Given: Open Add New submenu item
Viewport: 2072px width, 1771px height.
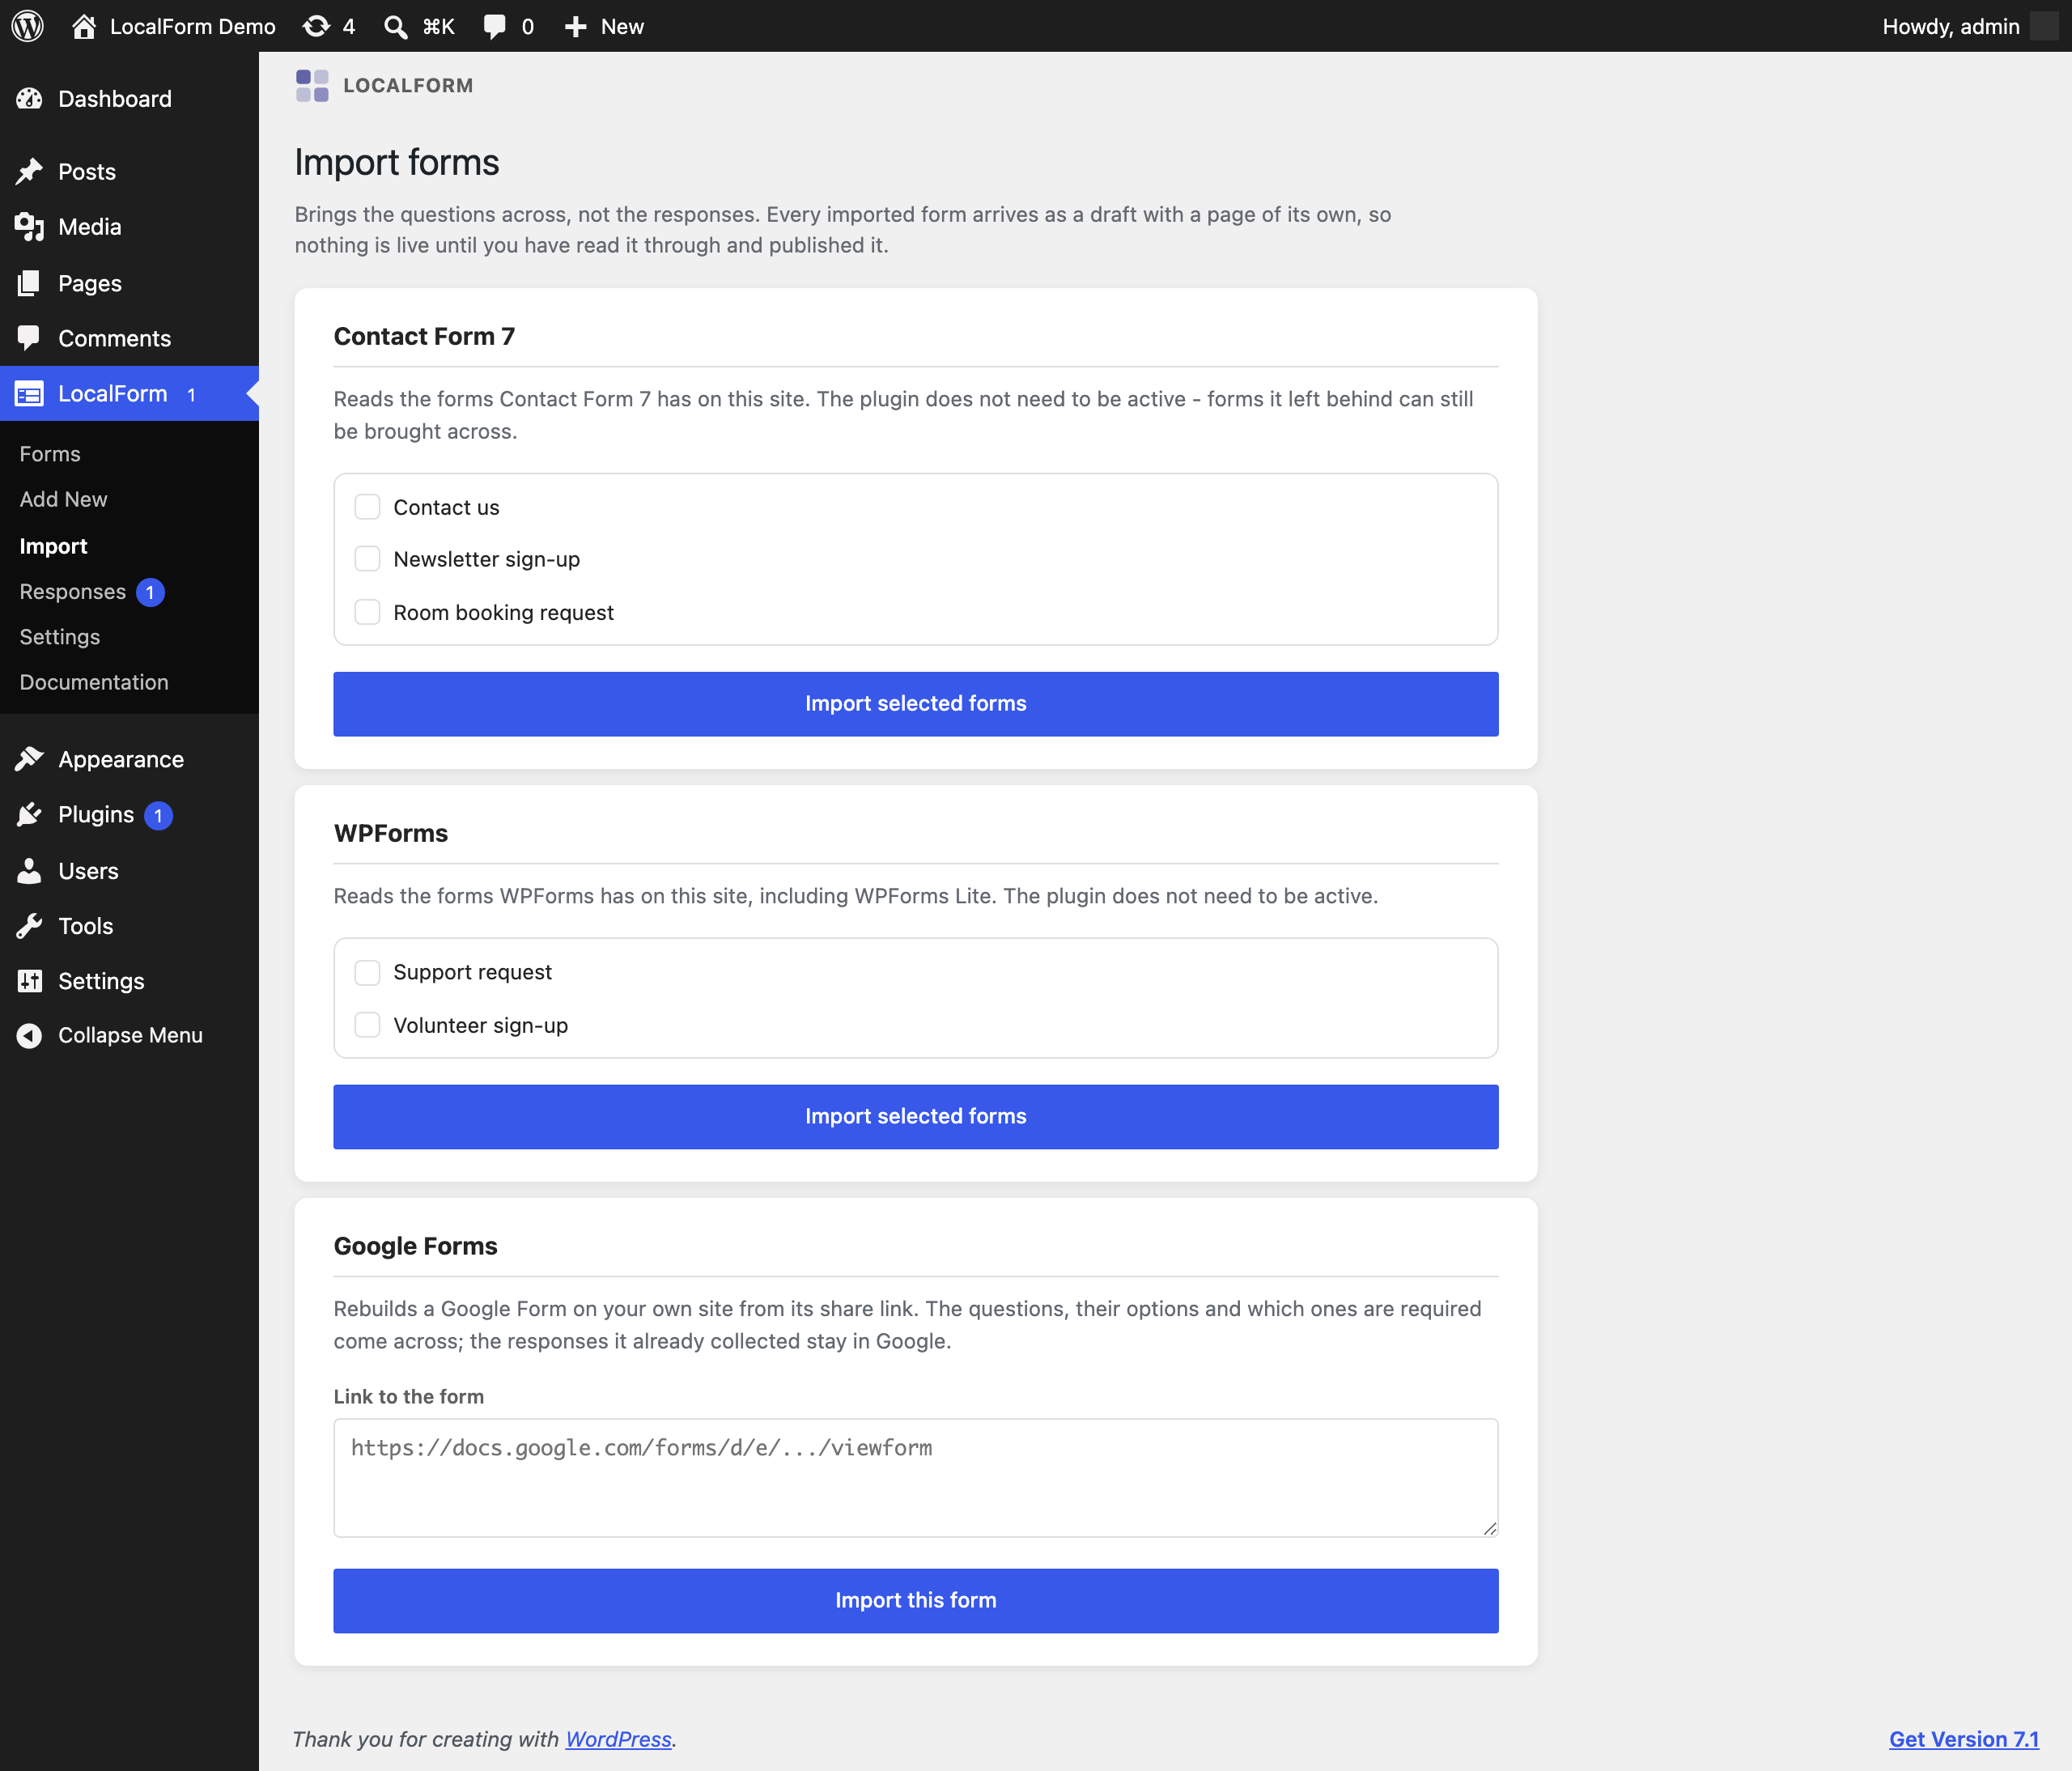Looking at the screenshot, I should click(63, 499).
